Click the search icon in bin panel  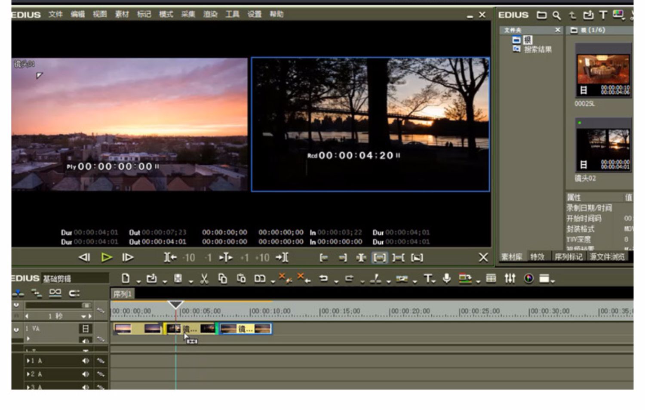click(x=556, y=15)
